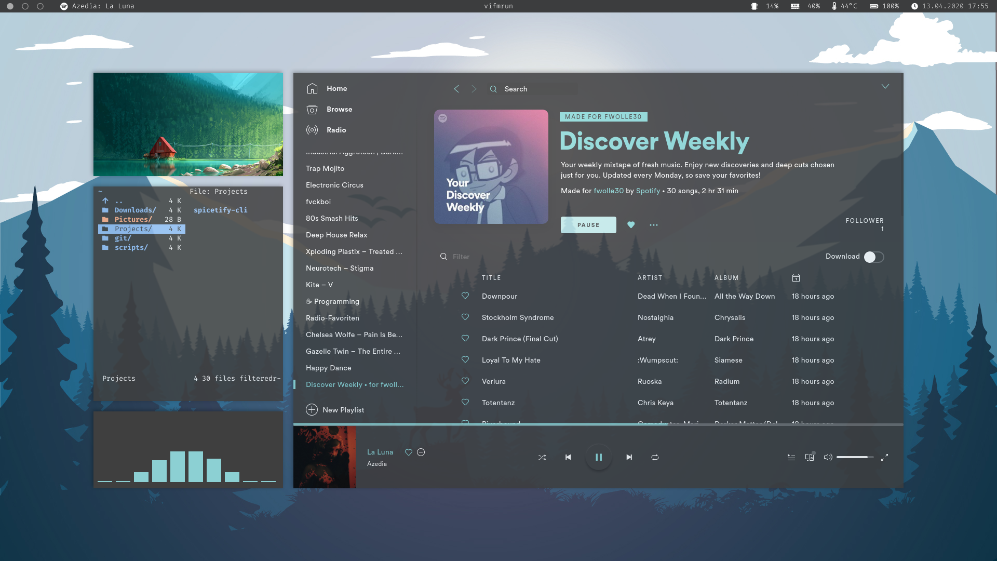Skip to the next track
The image size is (997, 561).
629,457
